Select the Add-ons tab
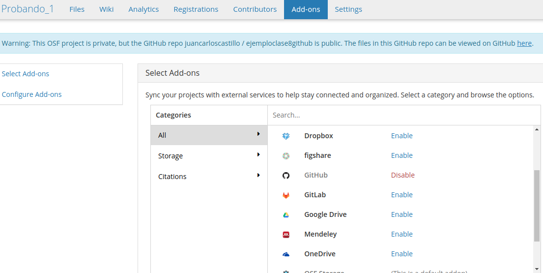 (306, 9)
